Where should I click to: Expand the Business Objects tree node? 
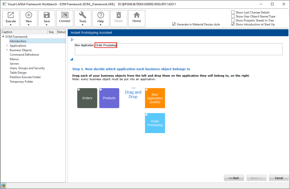(7, 50)
